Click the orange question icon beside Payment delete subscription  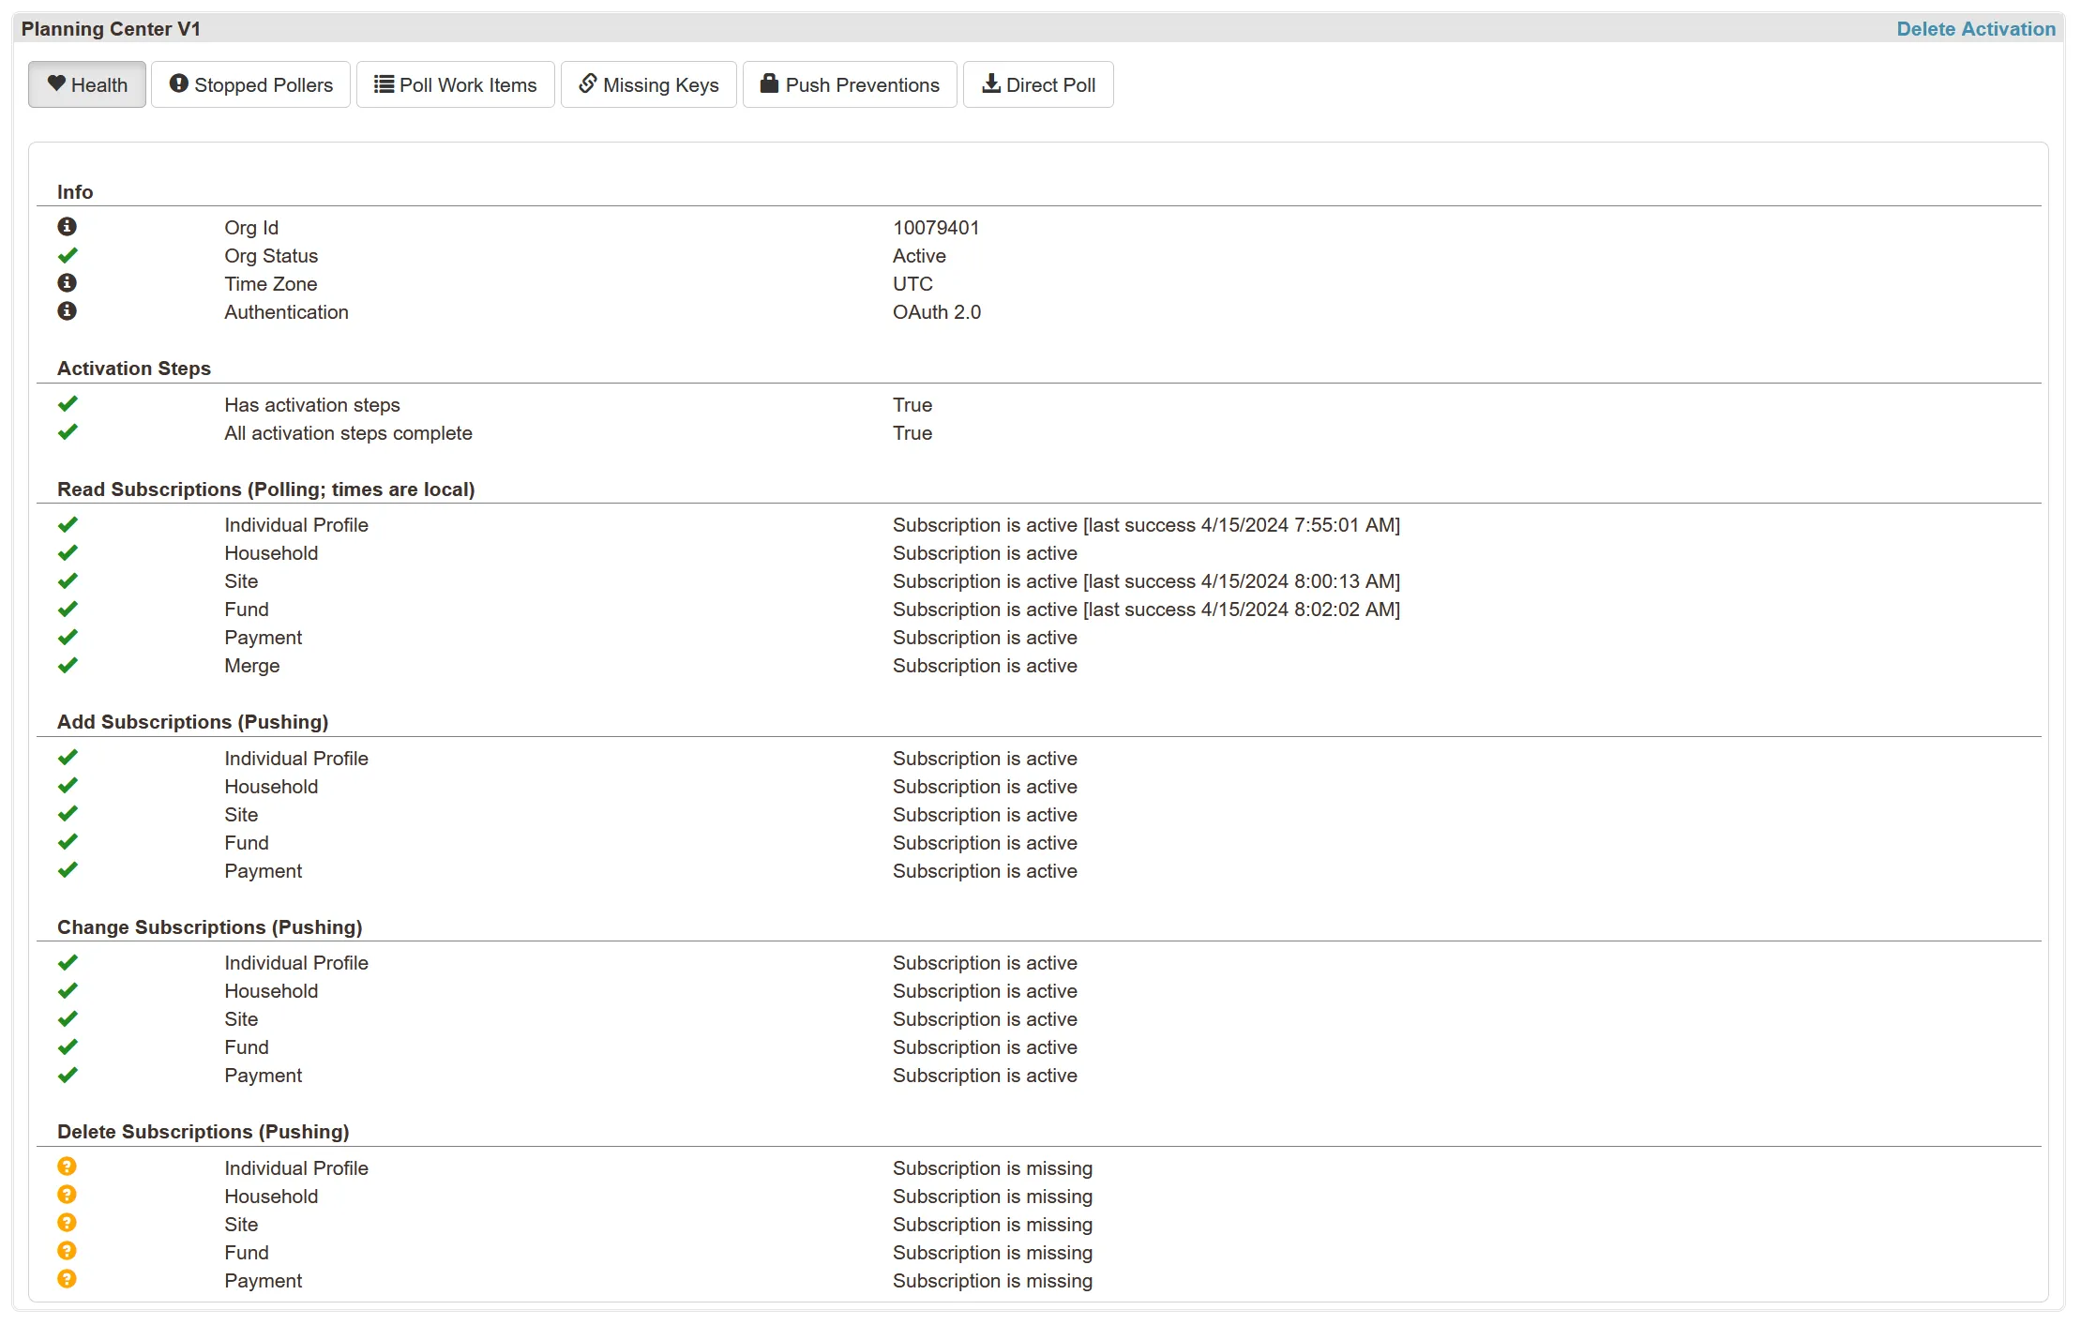click(x=67, y=1279)
